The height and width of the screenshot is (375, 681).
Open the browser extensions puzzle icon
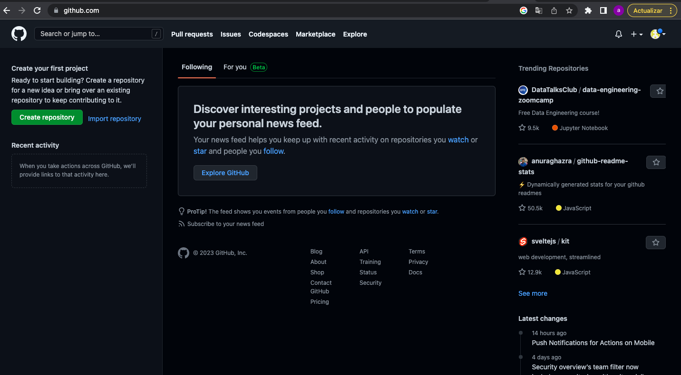[x=588, y=10]
